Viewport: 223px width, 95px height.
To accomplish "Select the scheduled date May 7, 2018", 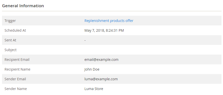I will coord(94,30).
